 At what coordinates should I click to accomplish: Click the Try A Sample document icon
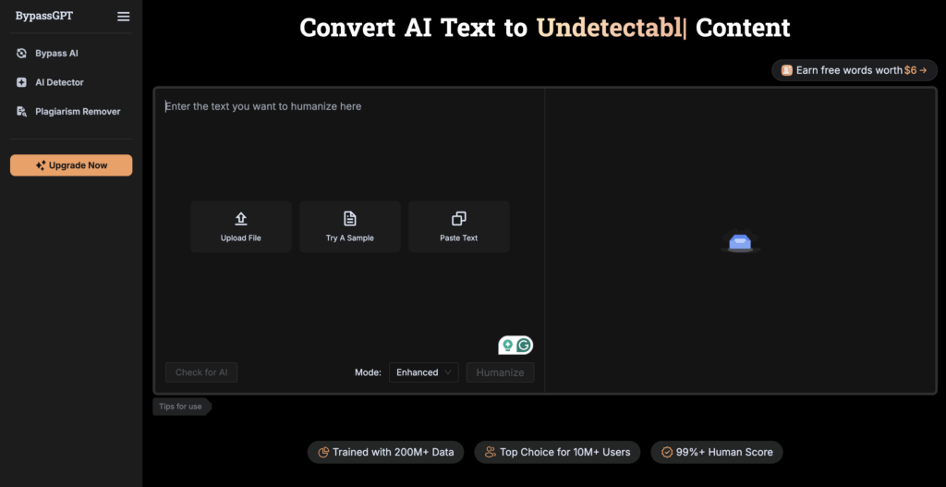click(x=350, y=219)
